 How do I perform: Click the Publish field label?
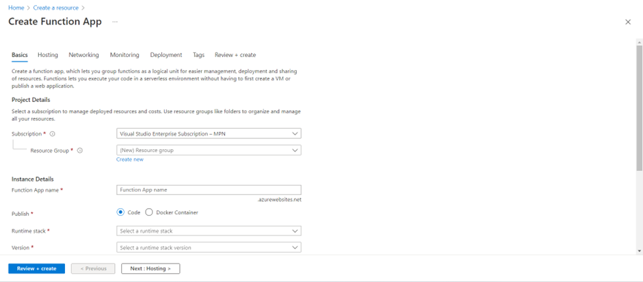[x=21, y=214]
